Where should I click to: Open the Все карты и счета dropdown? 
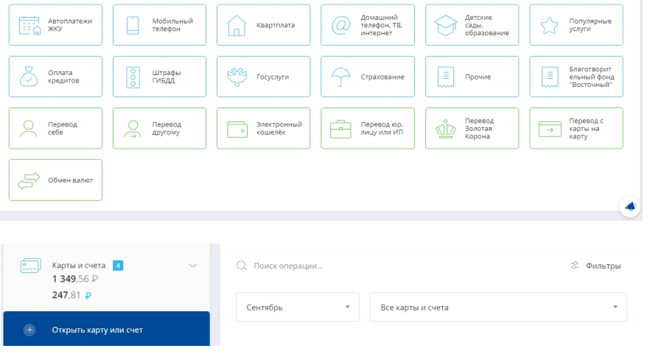[497, 307]
